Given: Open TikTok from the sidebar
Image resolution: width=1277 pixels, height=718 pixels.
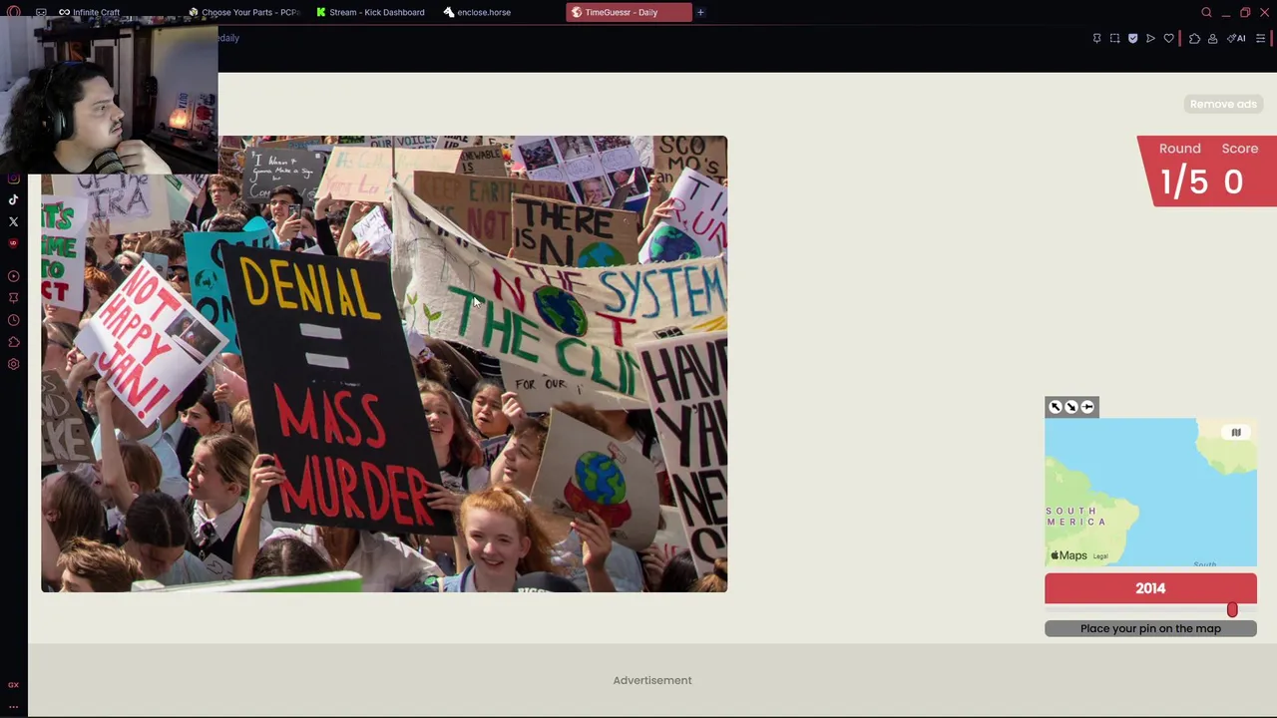Looking at the screenshot, I should click(13, 199).
